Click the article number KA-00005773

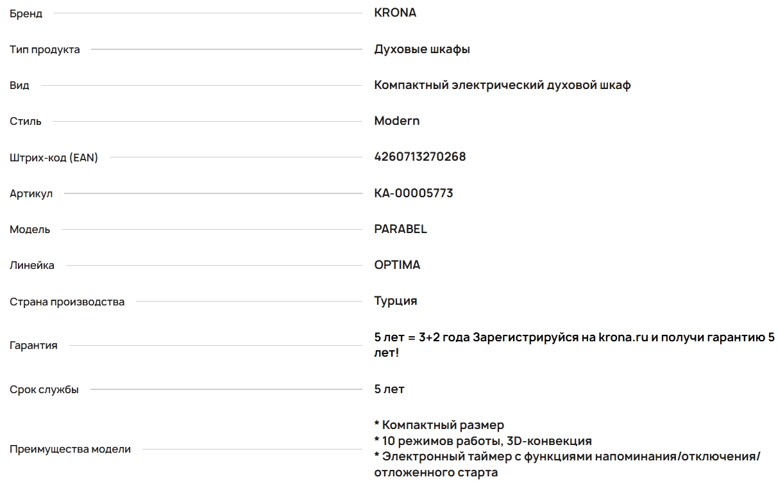click(414, 193)
